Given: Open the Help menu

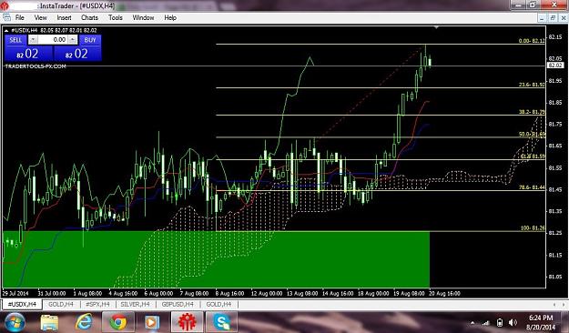Looking at the screenshot, I should coord(170,17).
